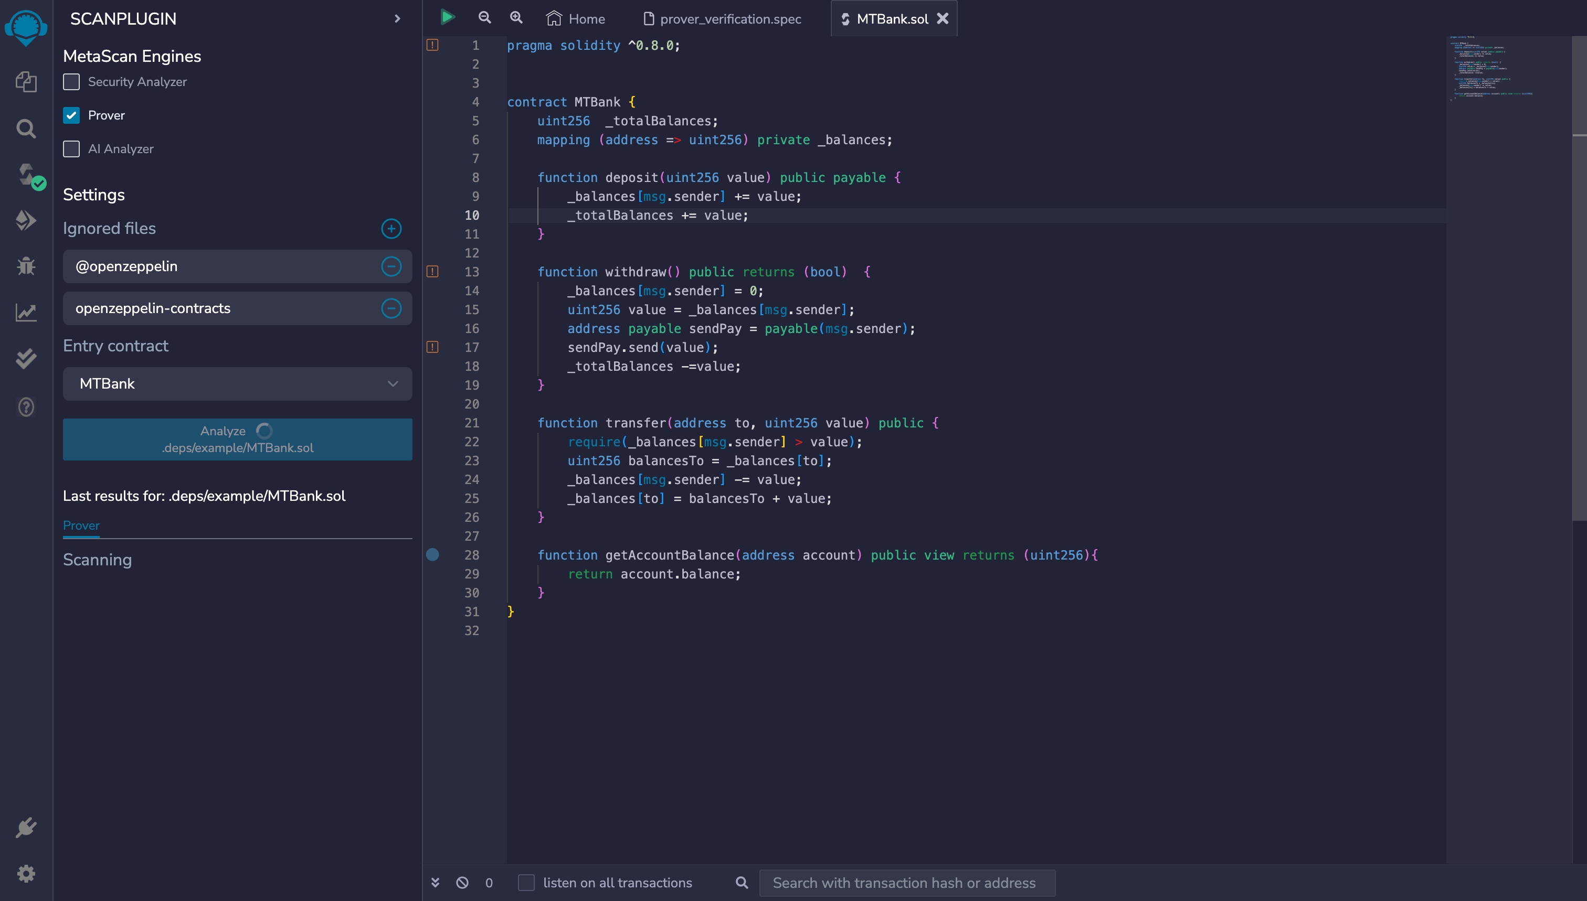1587x901 pixels.
Task: Open Deploy & run transactions icon
Action: coord(26,220)
